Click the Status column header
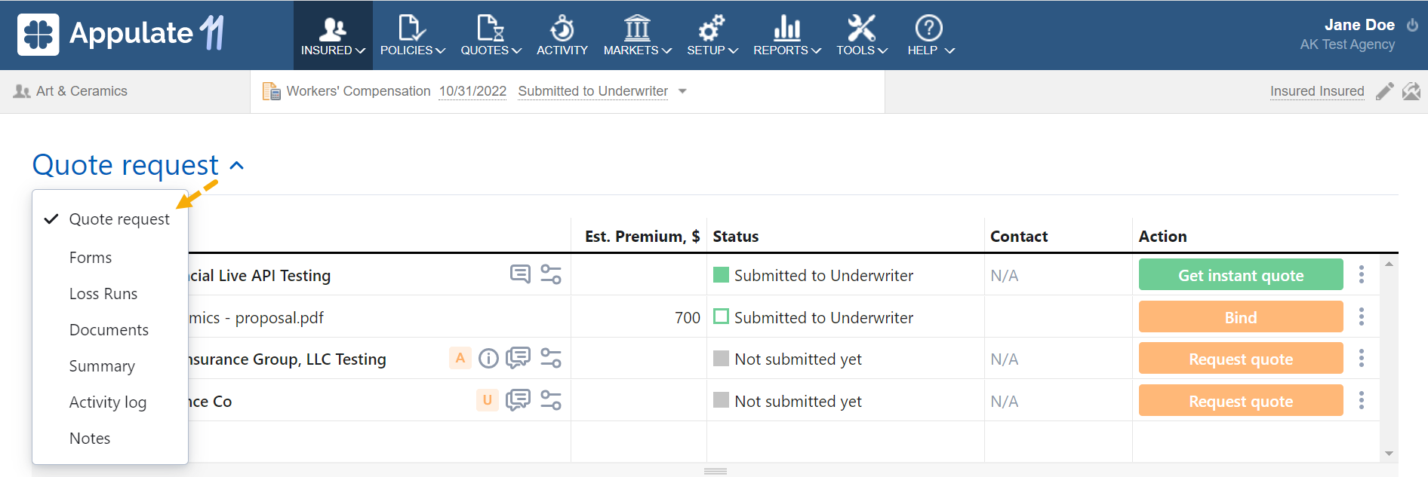The width and height of the screenshot is (1428, 477). click(736, 237)
